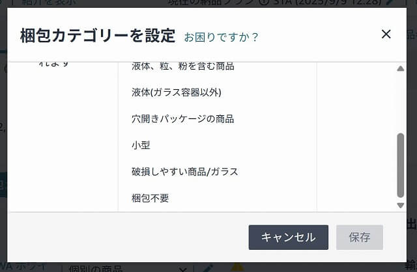Select 穴開きパッケージの商品 from the list
The image size is (417, 272).
tap(182, 118)
